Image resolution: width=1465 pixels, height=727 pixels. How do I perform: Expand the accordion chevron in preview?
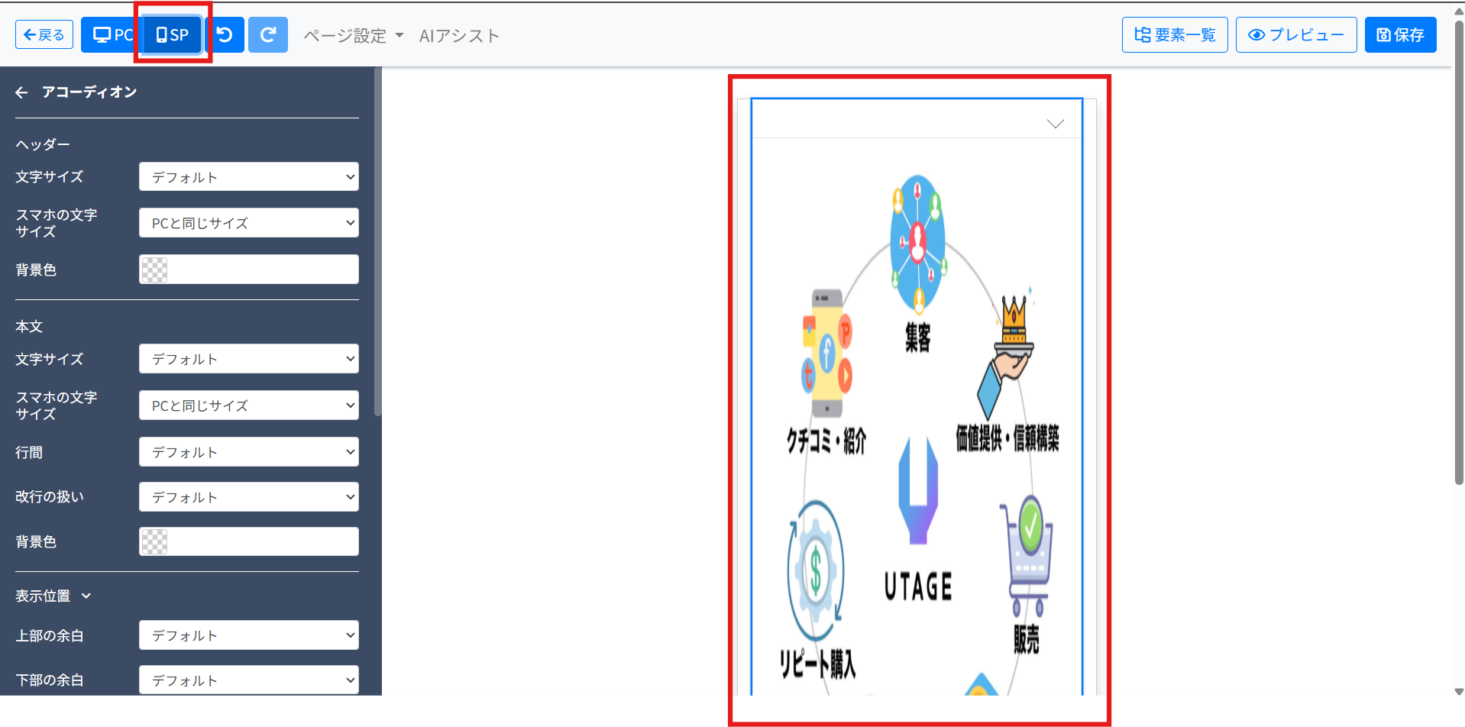pos(1056,124)
